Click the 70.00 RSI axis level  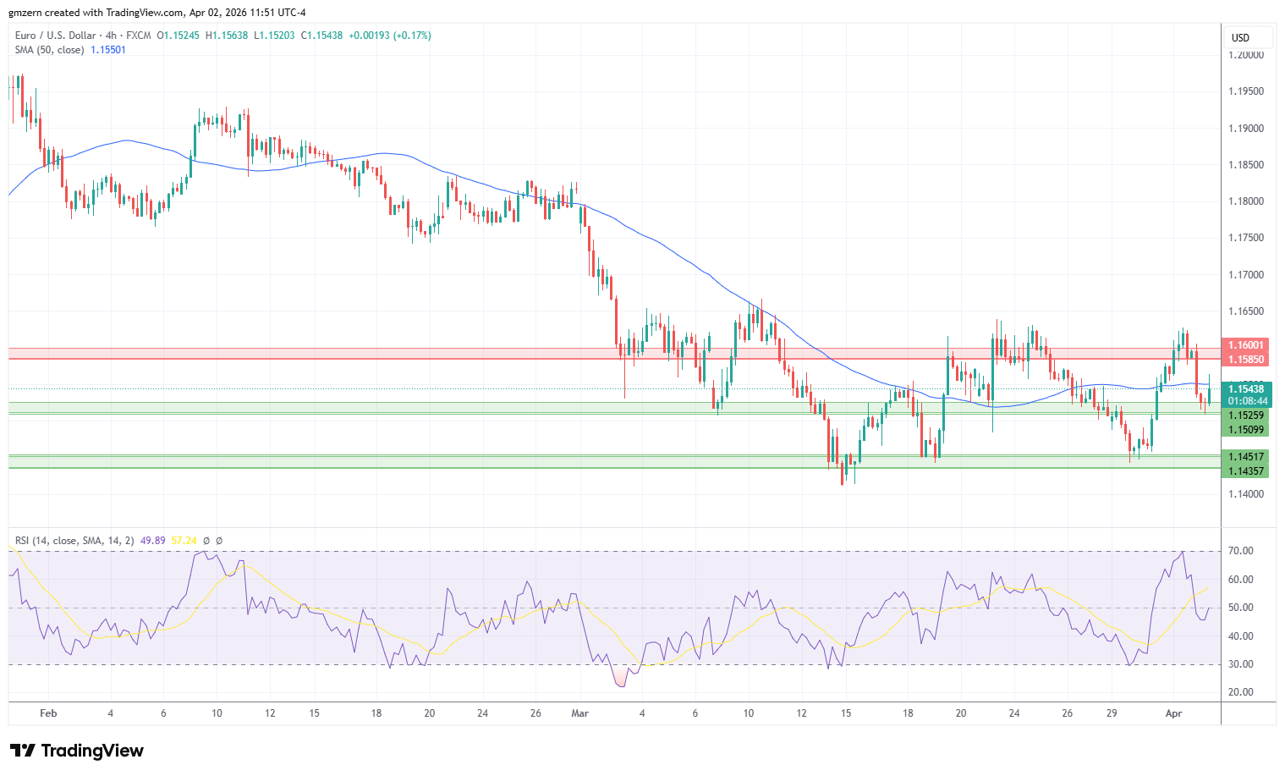click(x=1241, y=551)
